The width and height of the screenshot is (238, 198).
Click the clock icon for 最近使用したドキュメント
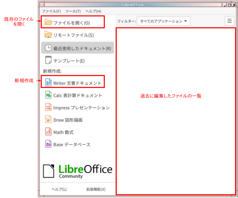(48, 48)
